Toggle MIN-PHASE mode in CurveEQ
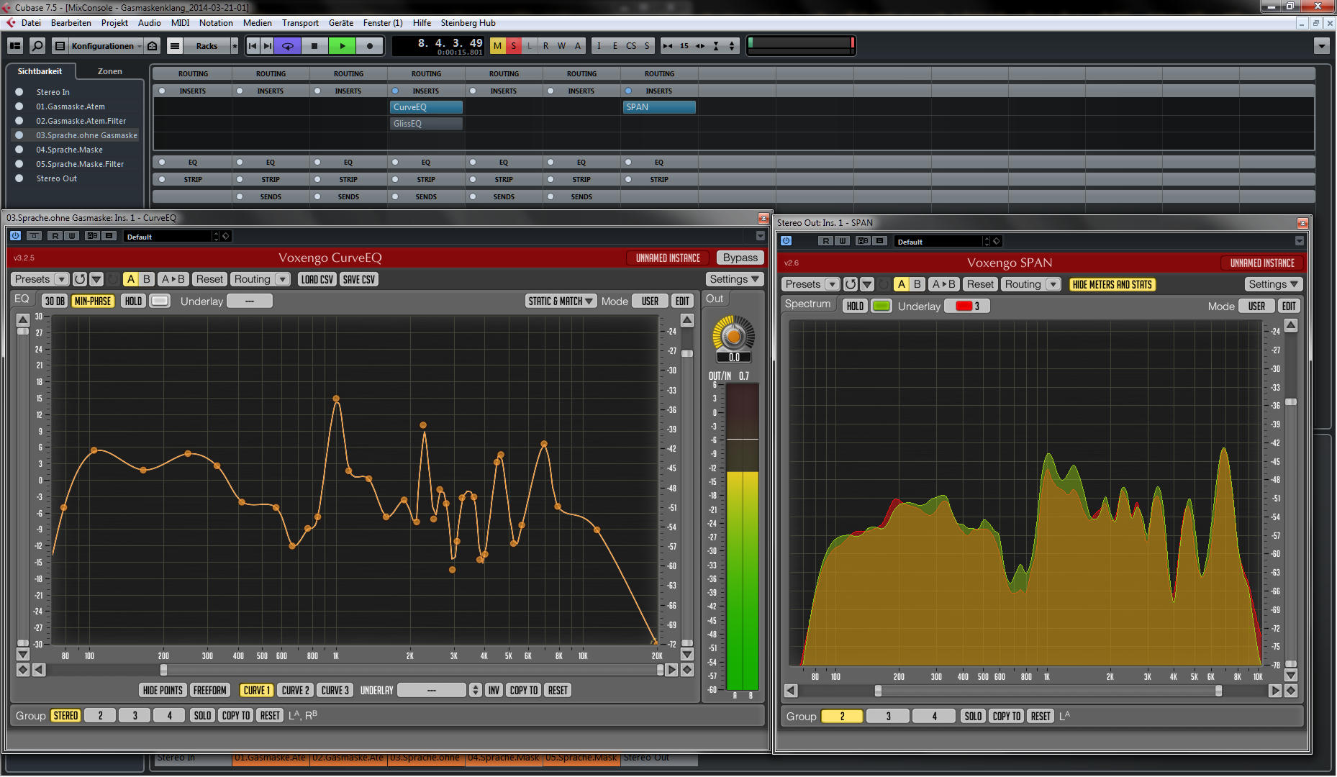The image size is (1337, 777). coord(93,301)
